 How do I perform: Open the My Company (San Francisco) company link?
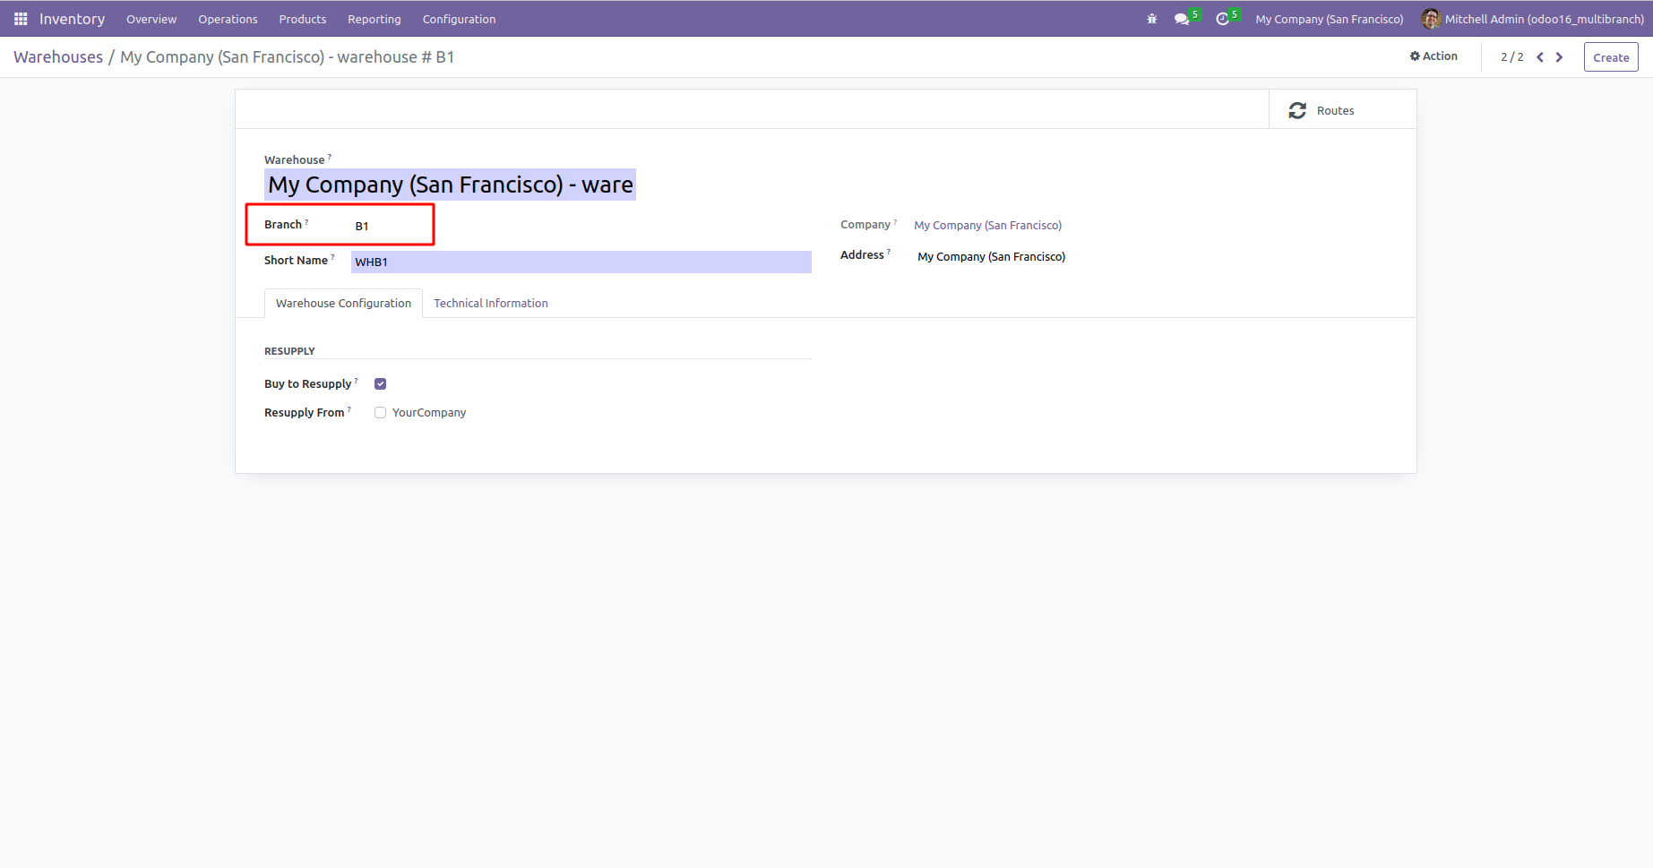click(x=987, y=226)
